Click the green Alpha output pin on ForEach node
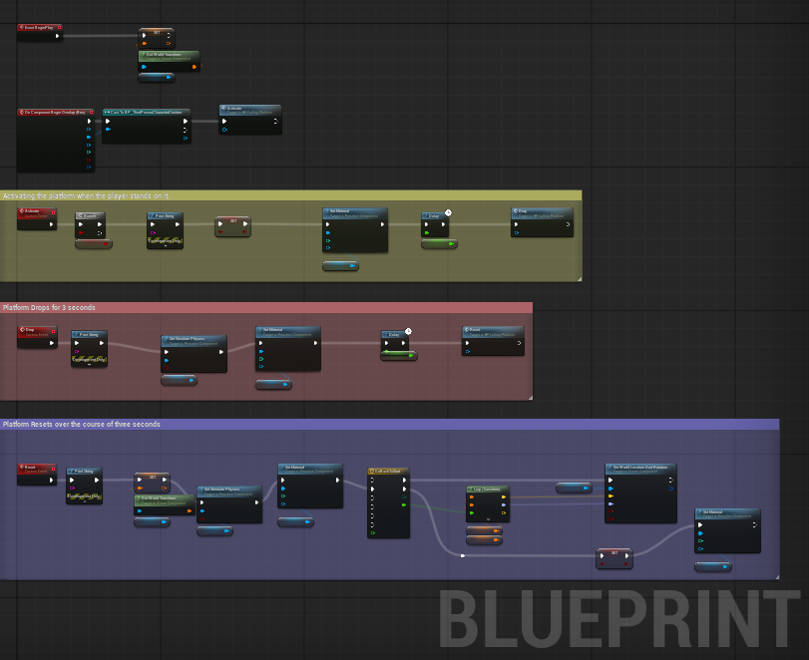Screen dimensions: 809x660 point(404,505)
